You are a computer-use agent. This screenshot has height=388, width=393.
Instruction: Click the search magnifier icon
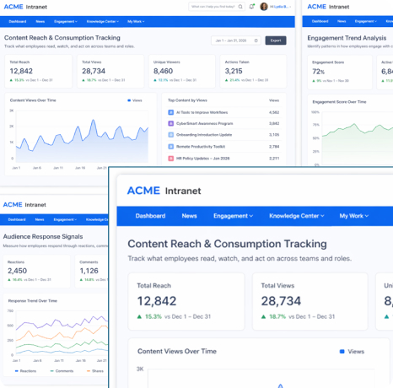click(240, 7)
